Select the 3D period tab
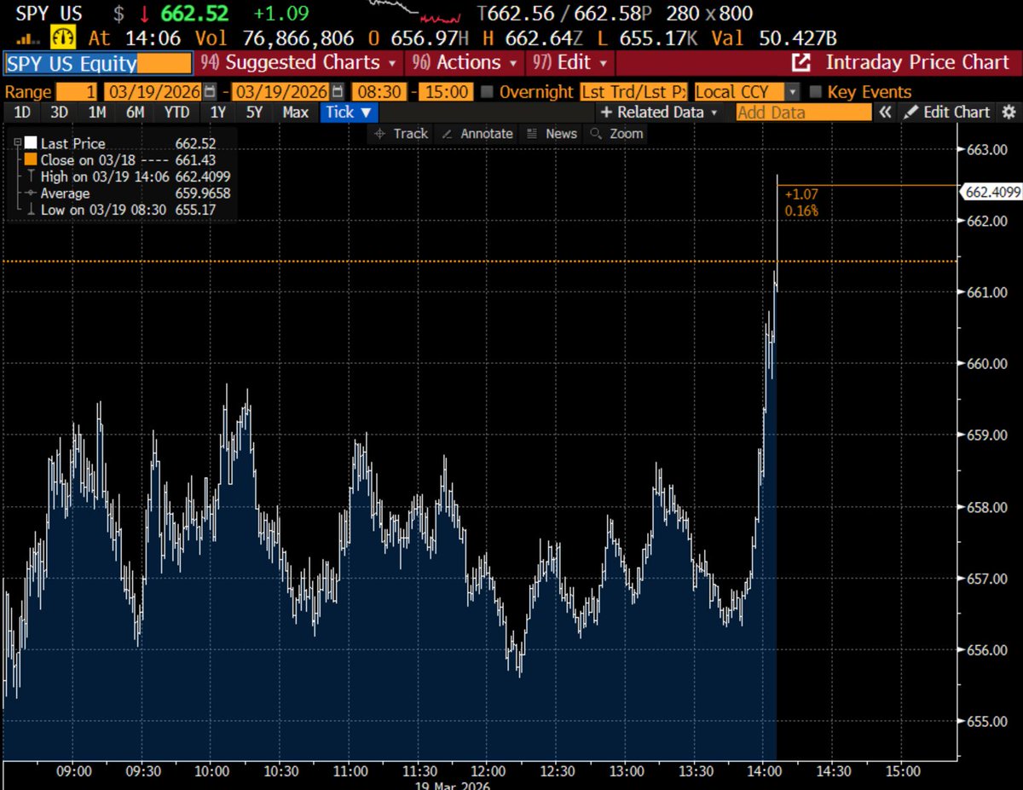The height and width of the screenshot is (790, 1023). [60, 112]
